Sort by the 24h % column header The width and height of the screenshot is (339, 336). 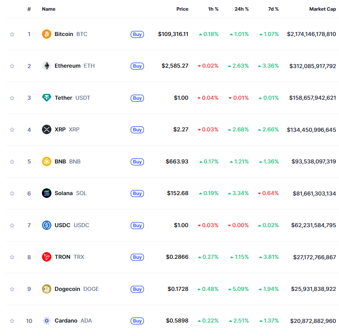(x=241, y=9)
